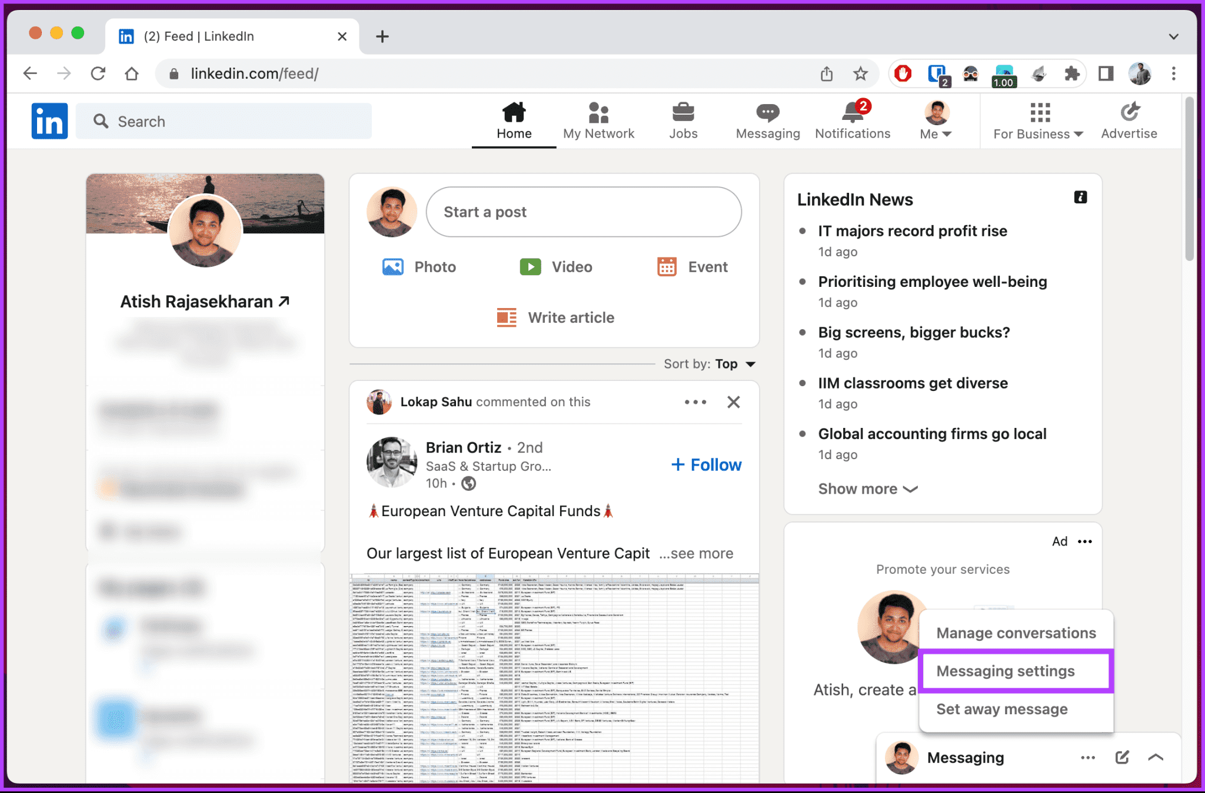Screen dimensions: 1205x793
Task: Expand post text with see more
Action: [696, 553]
